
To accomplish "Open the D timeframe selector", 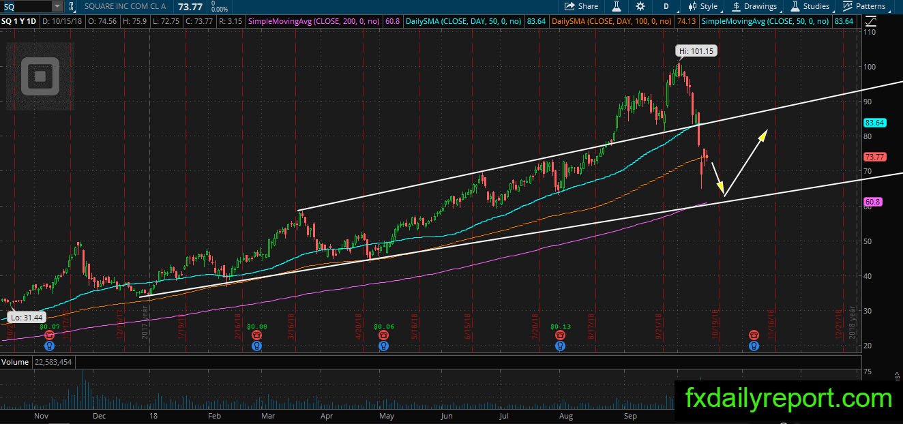I will click(x=666, y=6).
